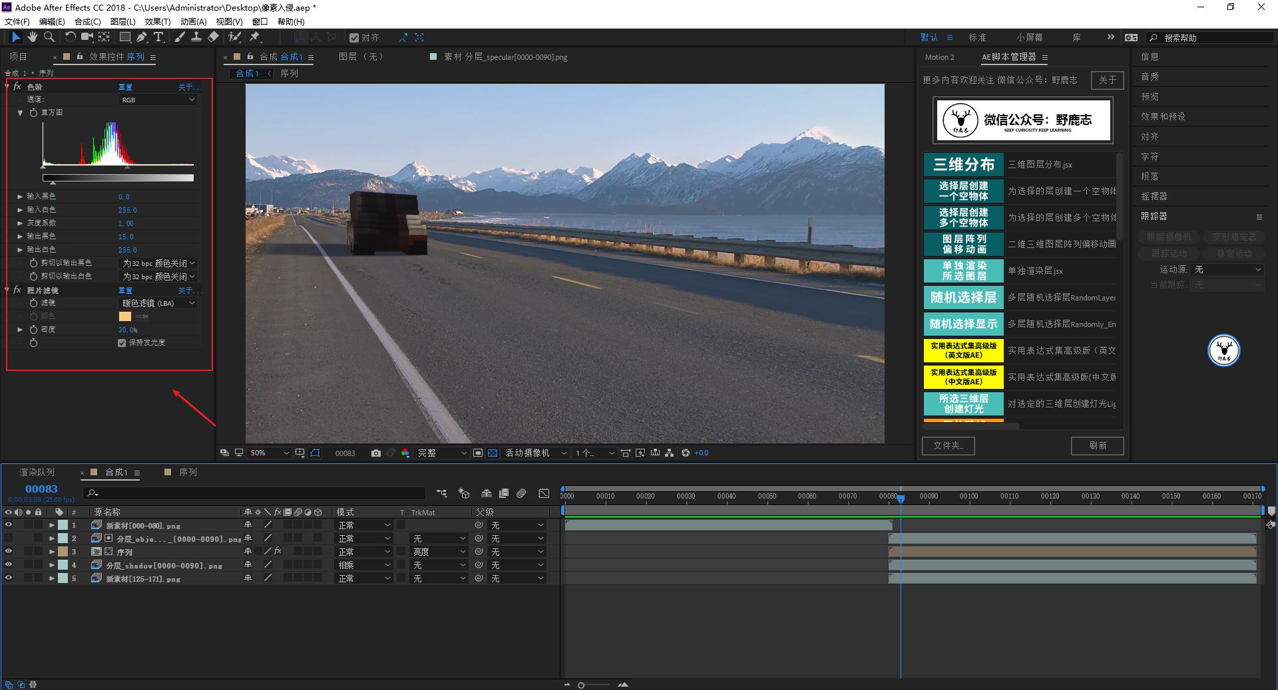Open the 通道 RGB channel dropdown

(x=158, y=100)
